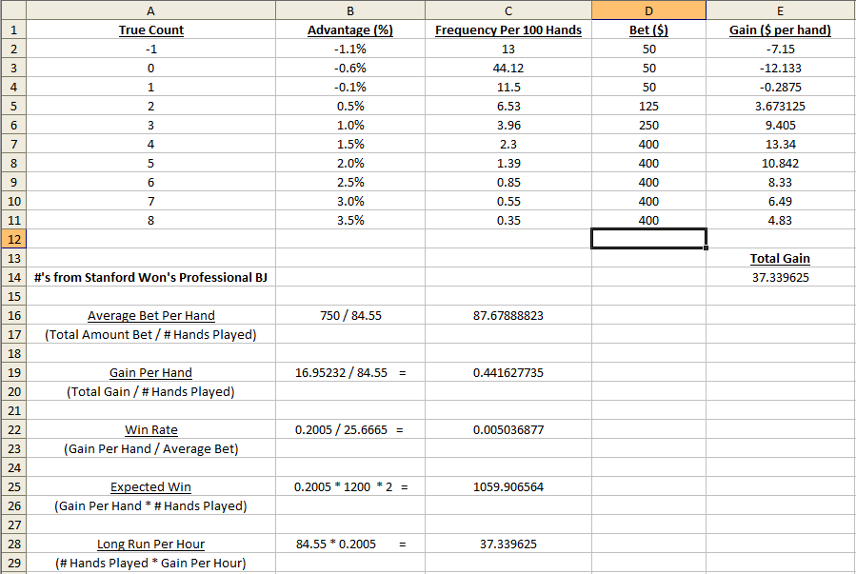Click the advantage '0.5%' cell
The width and height of the screenshot is (856, 574).
click(x=350, y=107)
